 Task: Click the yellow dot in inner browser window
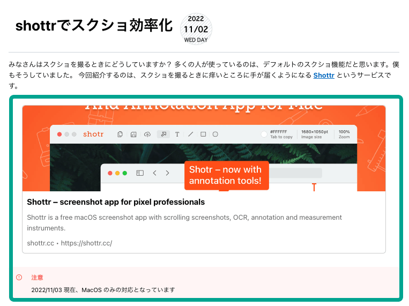(117, 173)
